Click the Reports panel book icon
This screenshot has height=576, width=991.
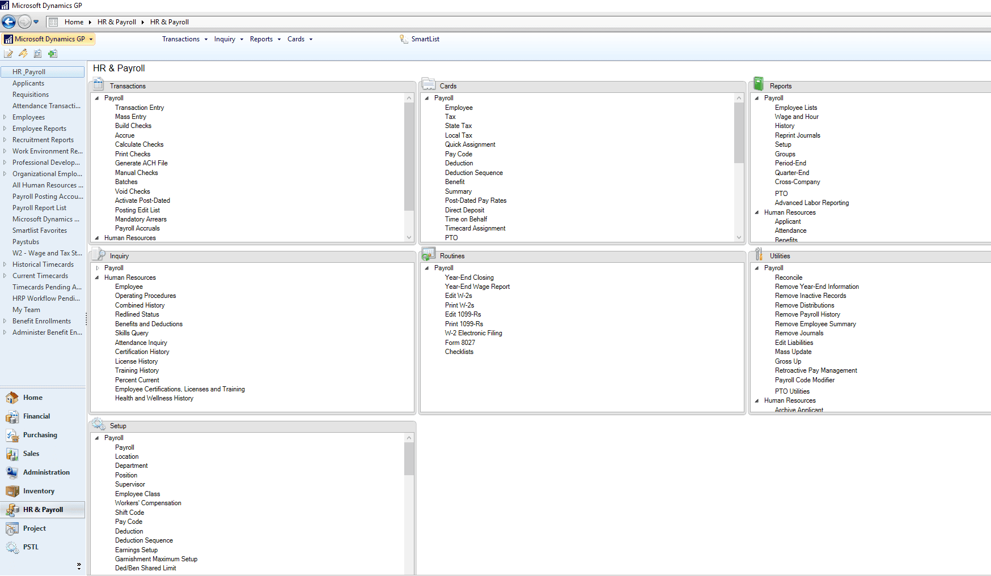click(x=759, y=84)
